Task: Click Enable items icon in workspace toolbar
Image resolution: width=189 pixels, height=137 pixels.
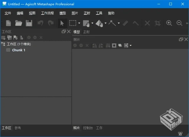Action: coord(29,37)
